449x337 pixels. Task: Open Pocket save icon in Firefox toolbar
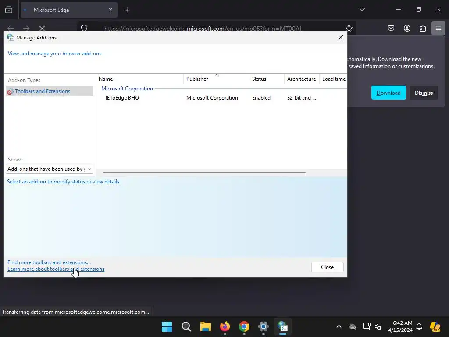(391, 28)
